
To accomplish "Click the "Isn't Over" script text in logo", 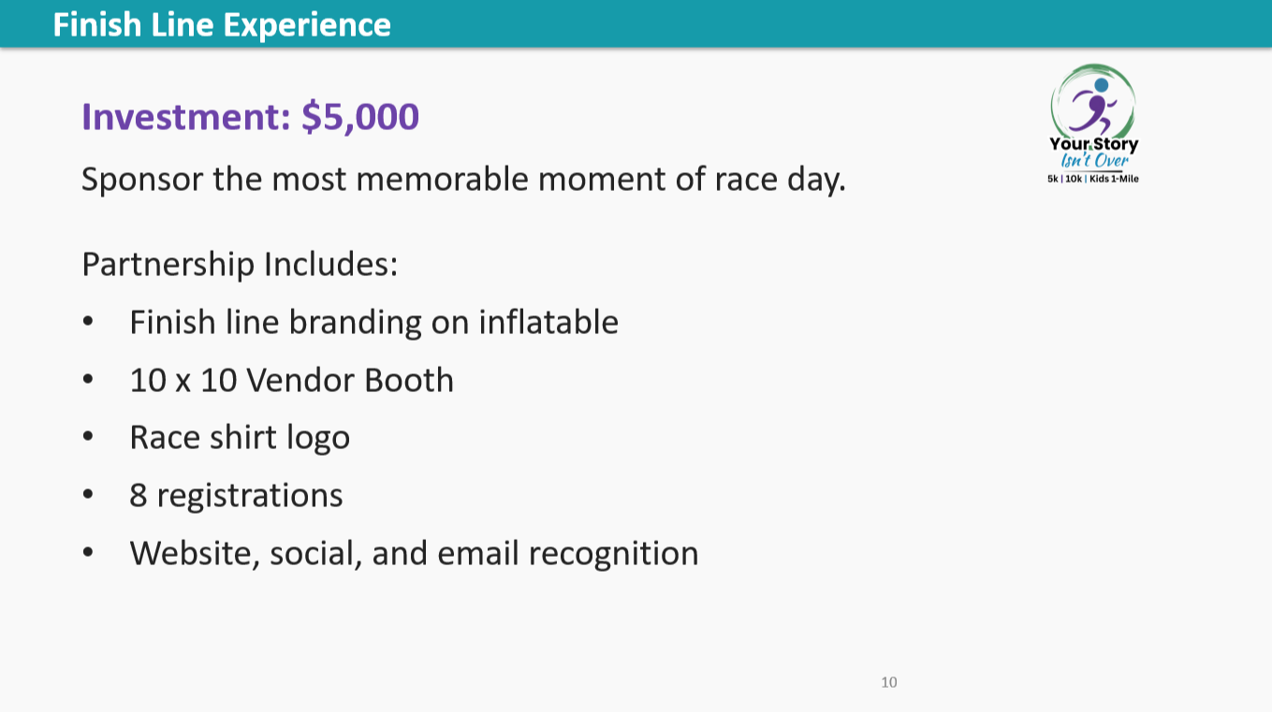I will (1094, 160).
